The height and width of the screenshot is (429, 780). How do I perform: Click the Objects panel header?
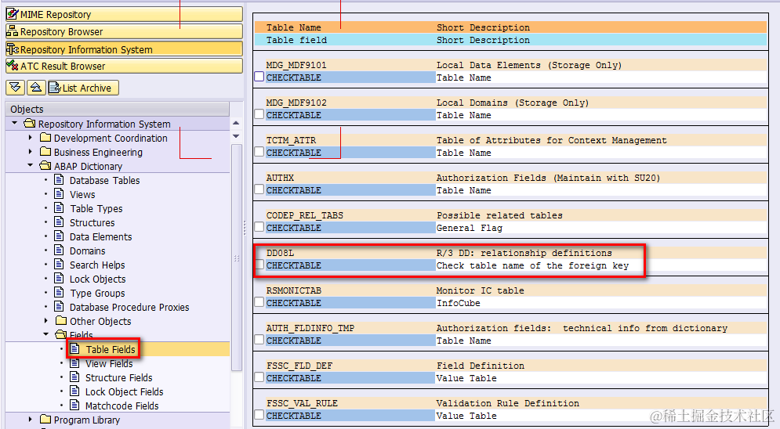pos(118,109)
